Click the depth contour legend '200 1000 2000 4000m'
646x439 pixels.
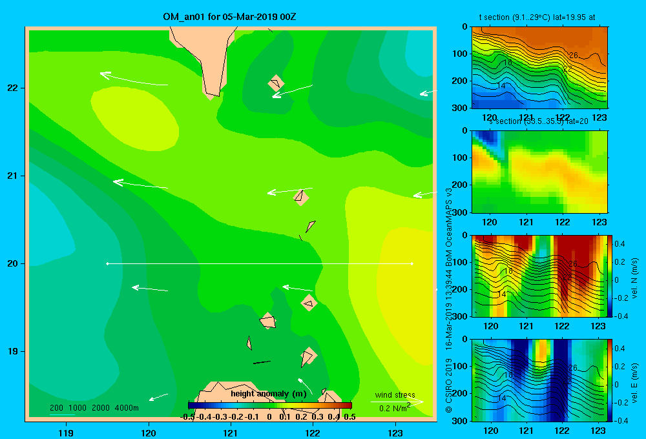pyautogui.click(x=94, y=408)
